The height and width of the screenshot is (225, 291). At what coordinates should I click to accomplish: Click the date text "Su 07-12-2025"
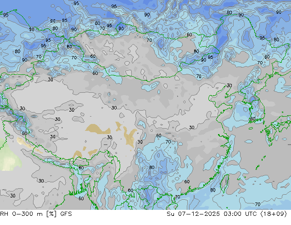pos(193,214)
